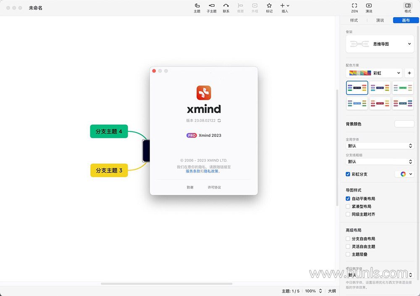The image size is (420, 296).
Task: Open the 彩虹 color scheme dropdown
Action: pyautogui.click(x=374, y=73)
